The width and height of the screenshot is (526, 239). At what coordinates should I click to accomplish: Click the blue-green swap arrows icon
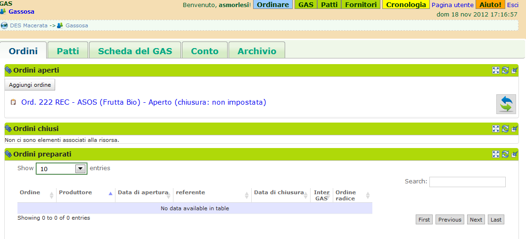pos(506,104)
